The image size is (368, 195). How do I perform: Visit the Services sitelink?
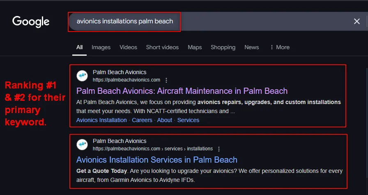coord(188,120)
